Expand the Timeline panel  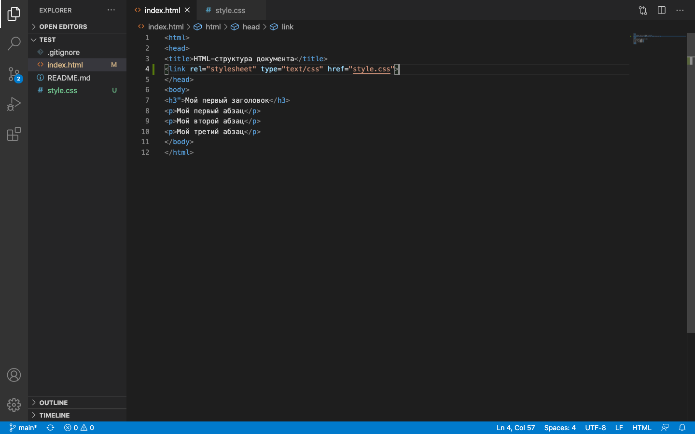click(x=54, y=415)
